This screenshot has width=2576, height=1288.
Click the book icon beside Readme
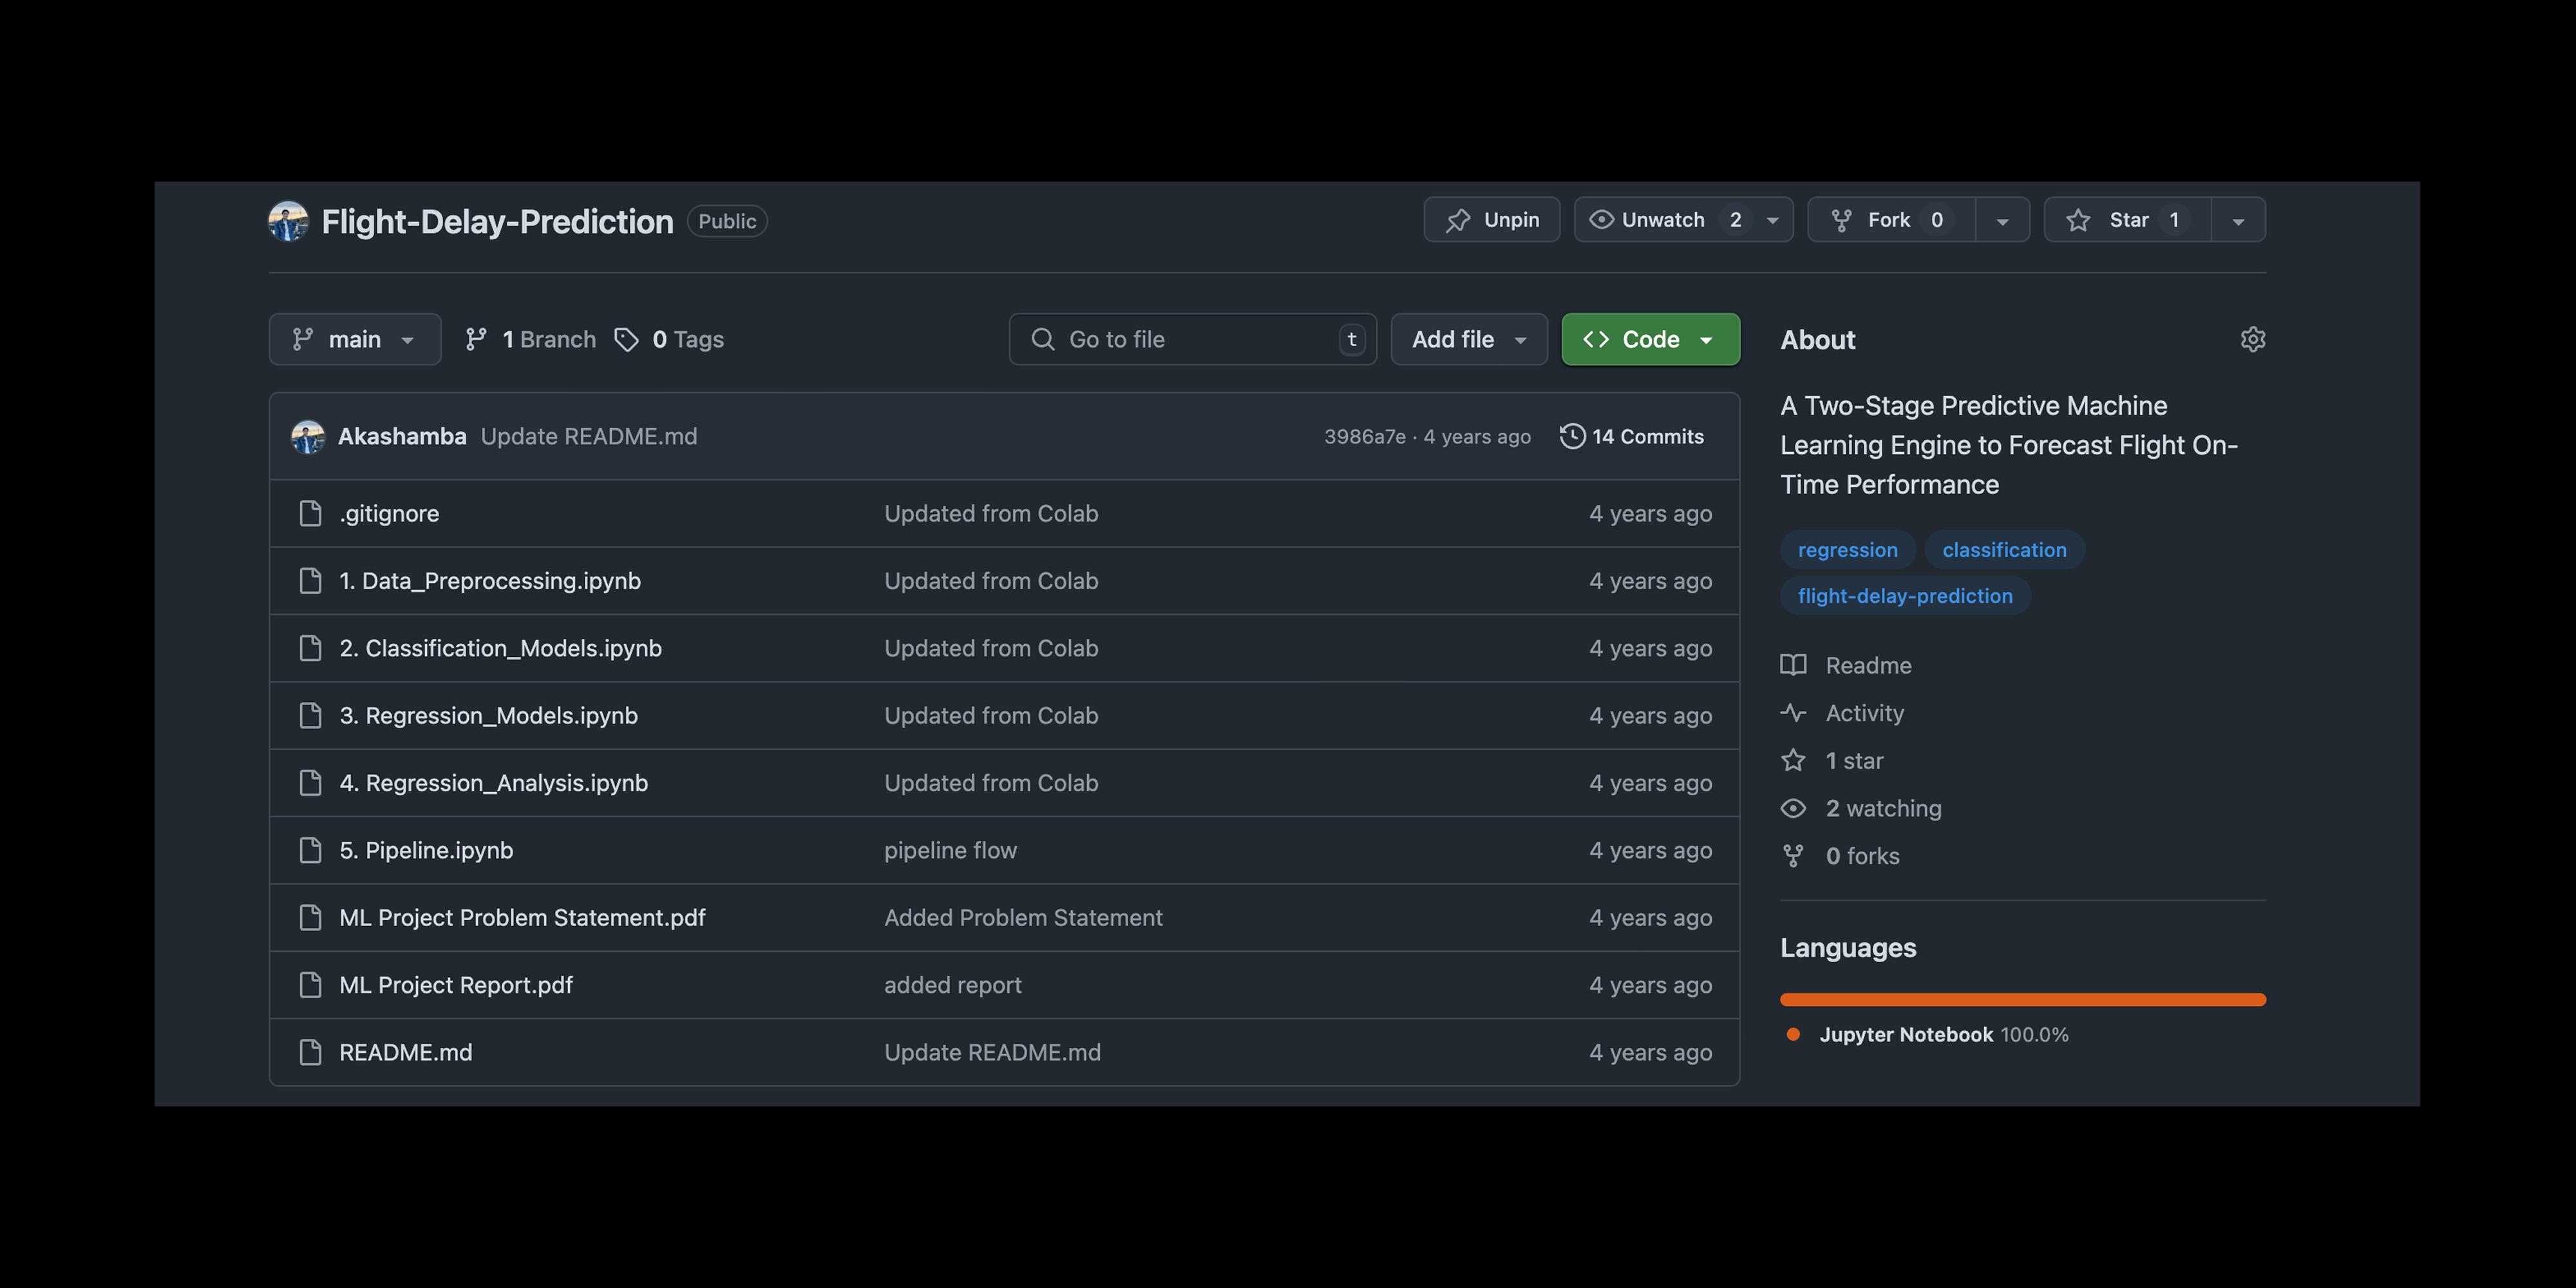[x=1793, y=665]
